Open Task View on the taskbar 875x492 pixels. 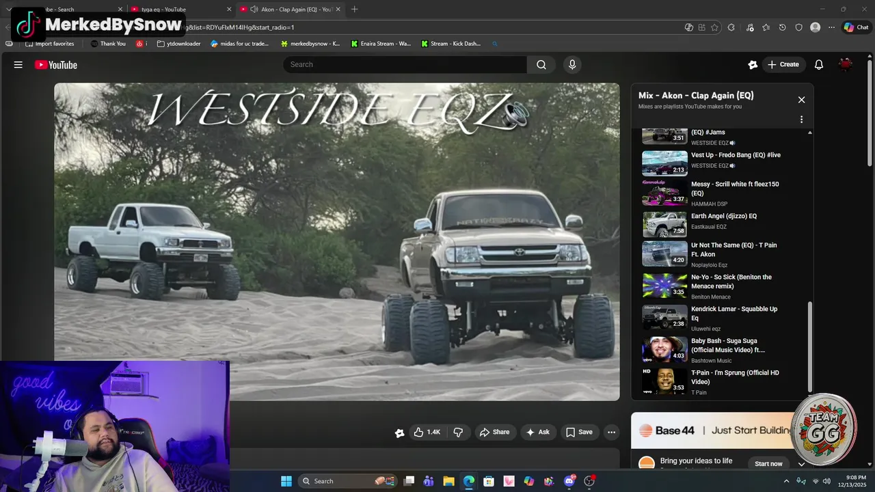click(409, 481)
